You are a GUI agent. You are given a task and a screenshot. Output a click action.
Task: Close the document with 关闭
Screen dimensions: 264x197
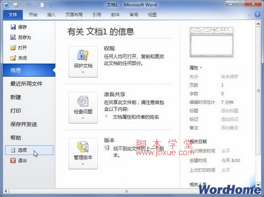coord(18,58)
